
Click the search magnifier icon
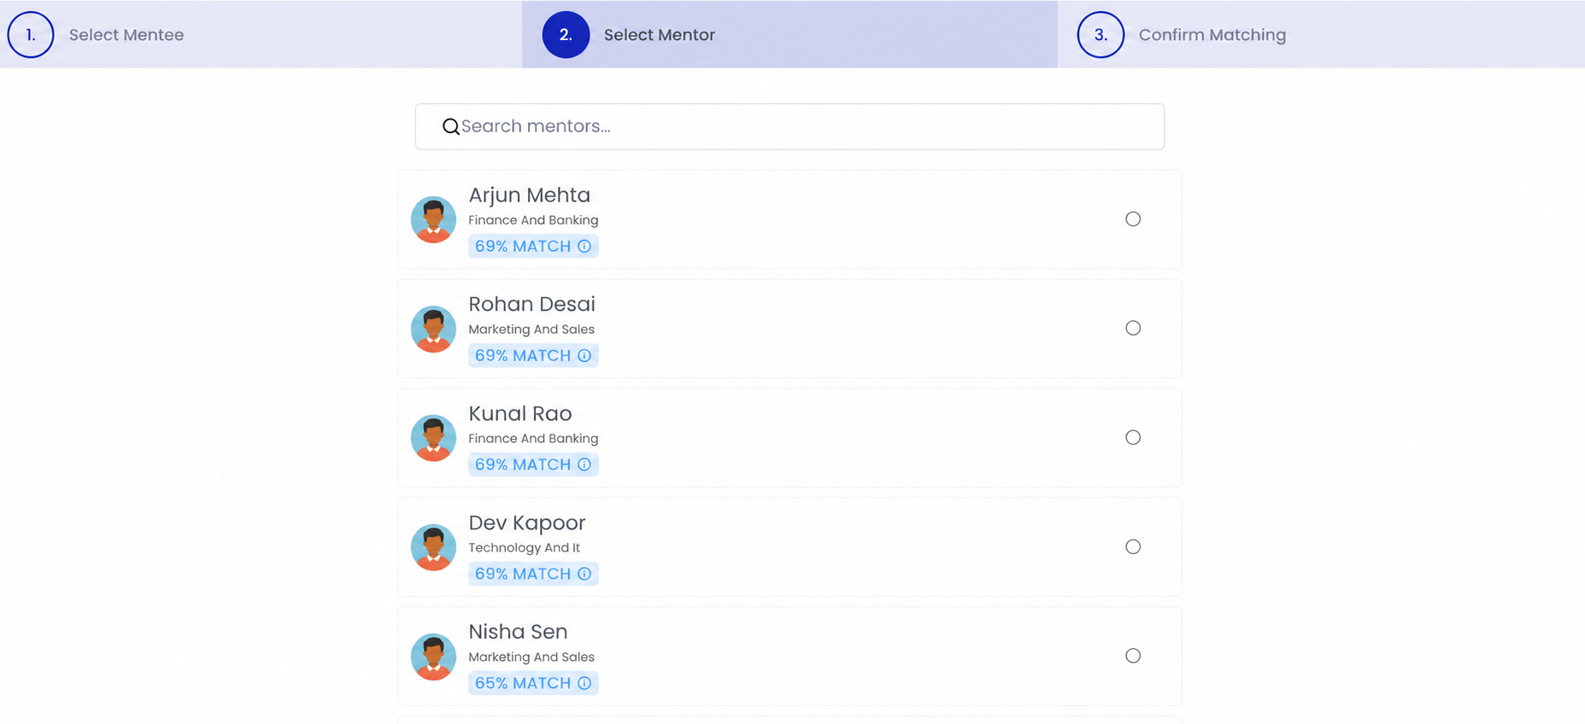[450, 127]
